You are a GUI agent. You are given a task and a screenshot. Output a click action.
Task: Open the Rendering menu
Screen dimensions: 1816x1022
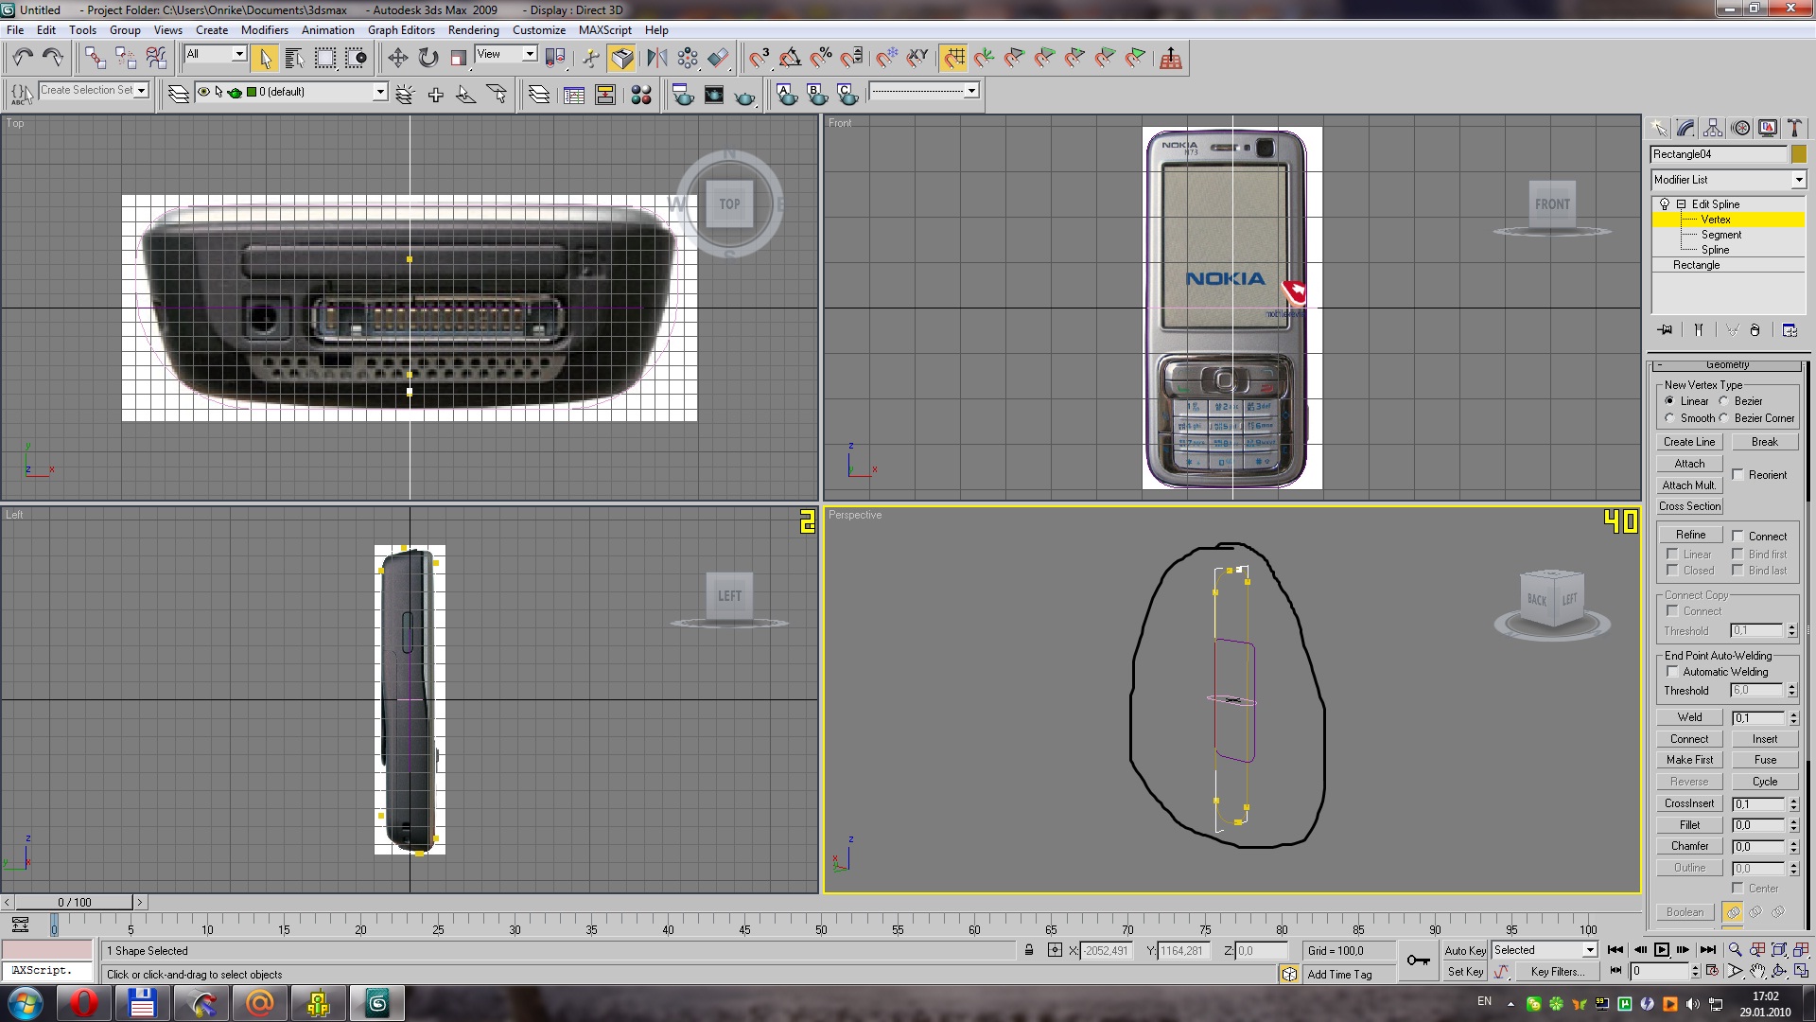[473, 30]
